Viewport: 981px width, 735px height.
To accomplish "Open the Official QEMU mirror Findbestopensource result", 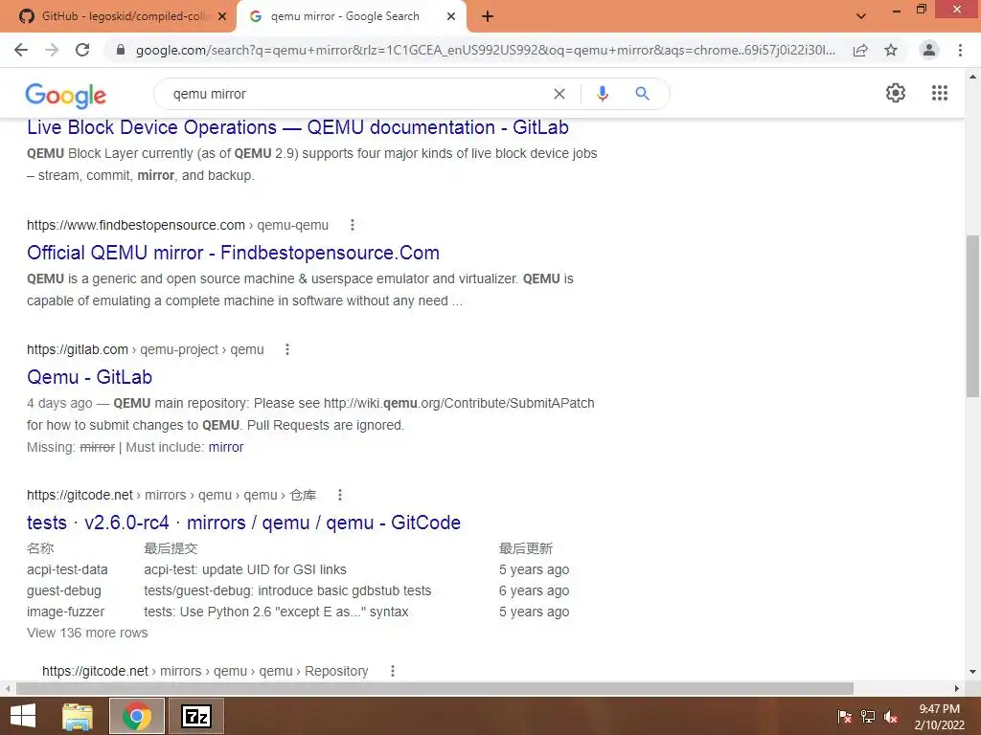I will tap(234, 253).
